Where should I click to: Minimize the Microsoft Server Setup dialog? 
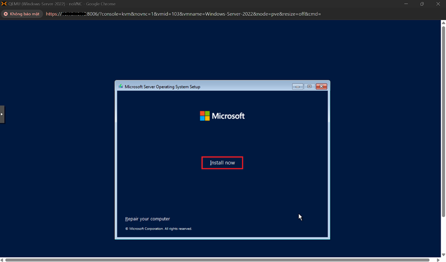click(x=297, y=86)
